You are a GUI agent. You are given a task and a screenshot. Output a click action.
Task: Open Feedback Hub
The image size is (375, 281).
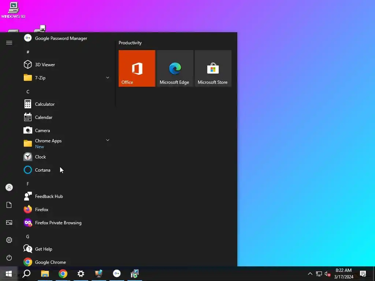point(67,196)
